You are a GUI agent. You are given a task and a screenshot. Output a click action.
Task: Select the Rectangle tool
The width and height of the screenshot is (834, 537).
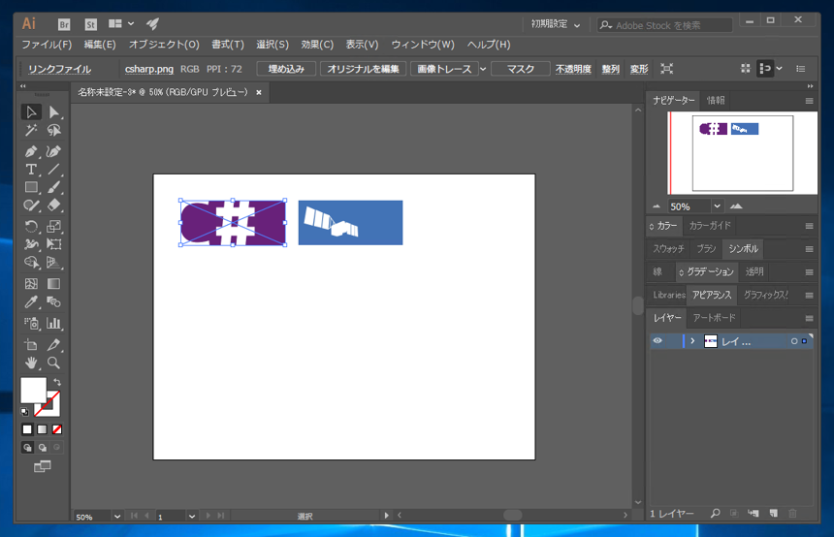click(31, 187)
